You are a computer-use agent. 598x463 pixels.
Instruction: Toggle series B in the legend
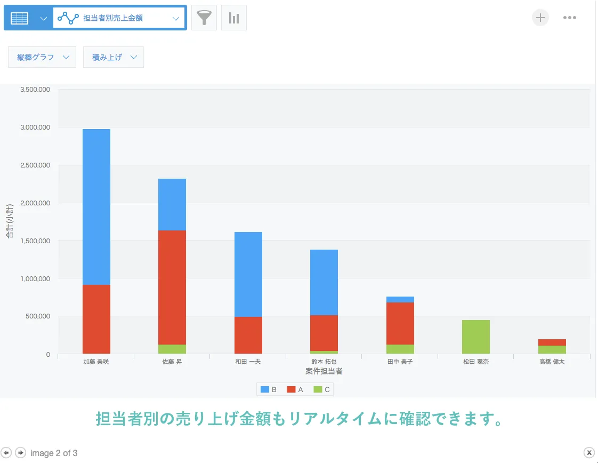268,389
